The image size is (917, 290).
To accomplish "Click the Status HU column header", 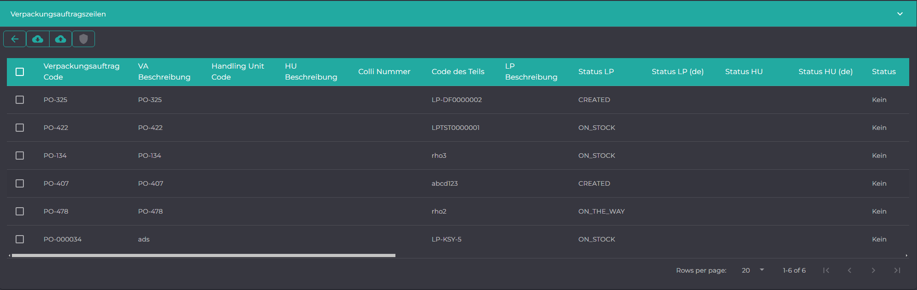I will click(744, 71).
